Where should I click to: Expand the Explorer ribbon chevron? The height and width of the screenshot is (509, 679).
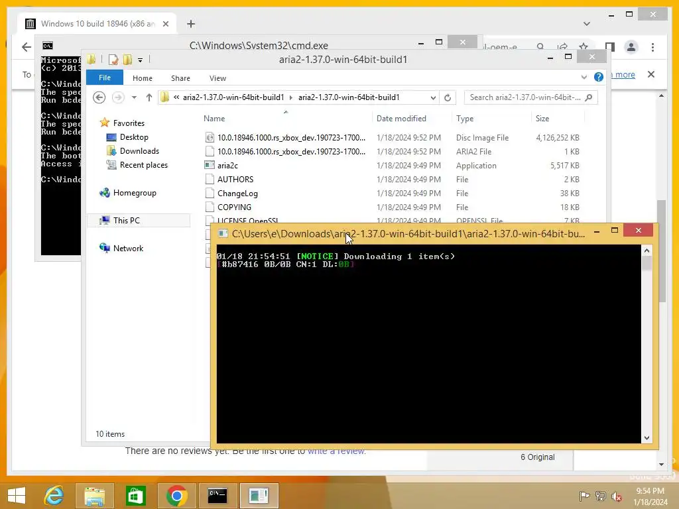click(584, 78)
